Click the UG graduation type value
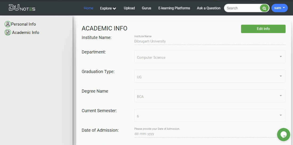Screen dimensions: 293x145 pyautogui.click(x=139, y=77)
